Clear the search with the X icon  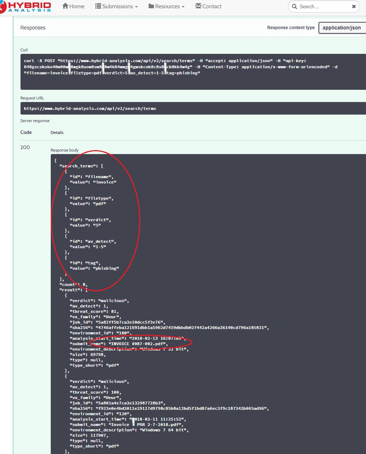(x=353, y=6)
